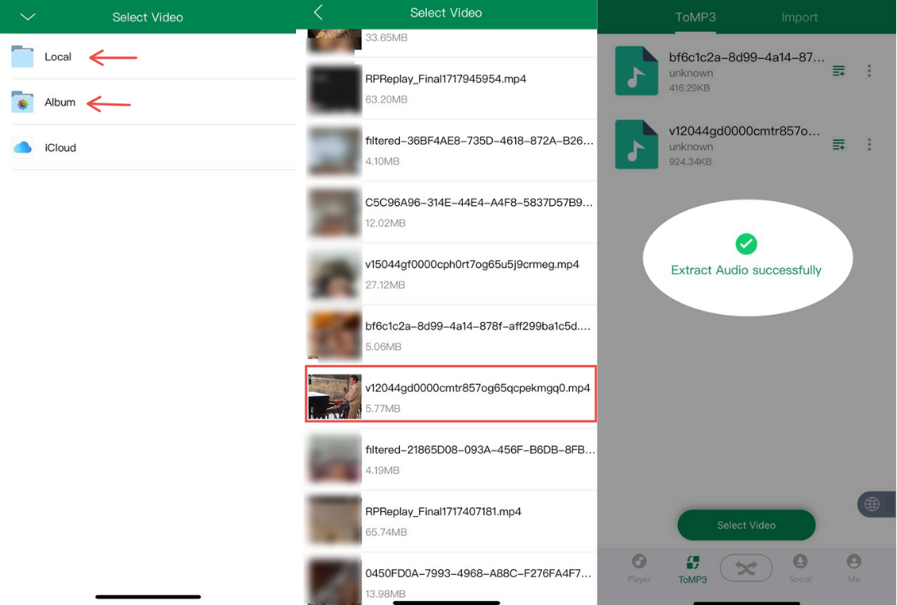Select v12044gd0000cmtr857og65qcpekmgq0.mp4 video
897x605 pixels.
click(x=451, y=395)
